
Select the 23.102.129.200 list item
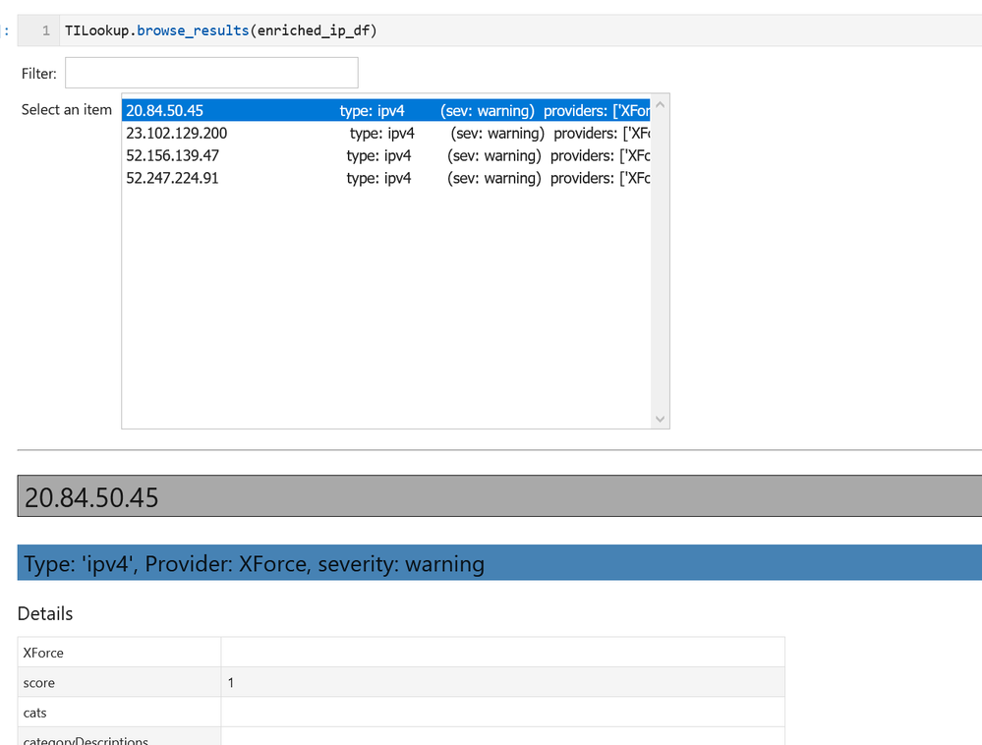(385, 133)
